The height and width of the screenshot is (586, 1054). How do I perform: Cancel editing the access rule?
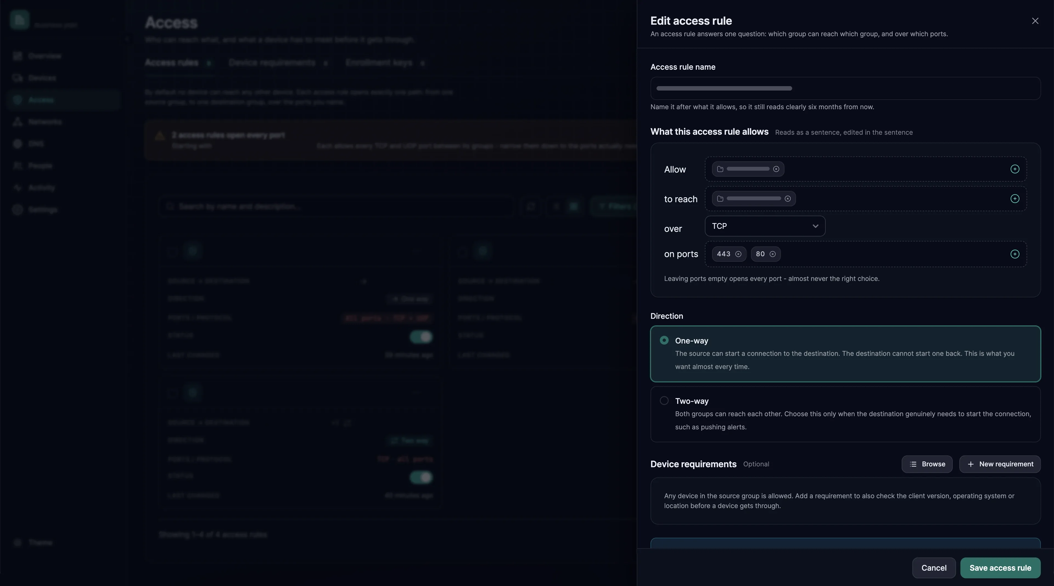tap(934, 568)
